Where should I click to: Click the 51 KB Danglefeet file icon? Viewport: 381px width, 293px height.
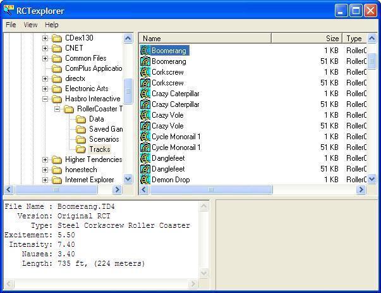(x=145, y=169)
